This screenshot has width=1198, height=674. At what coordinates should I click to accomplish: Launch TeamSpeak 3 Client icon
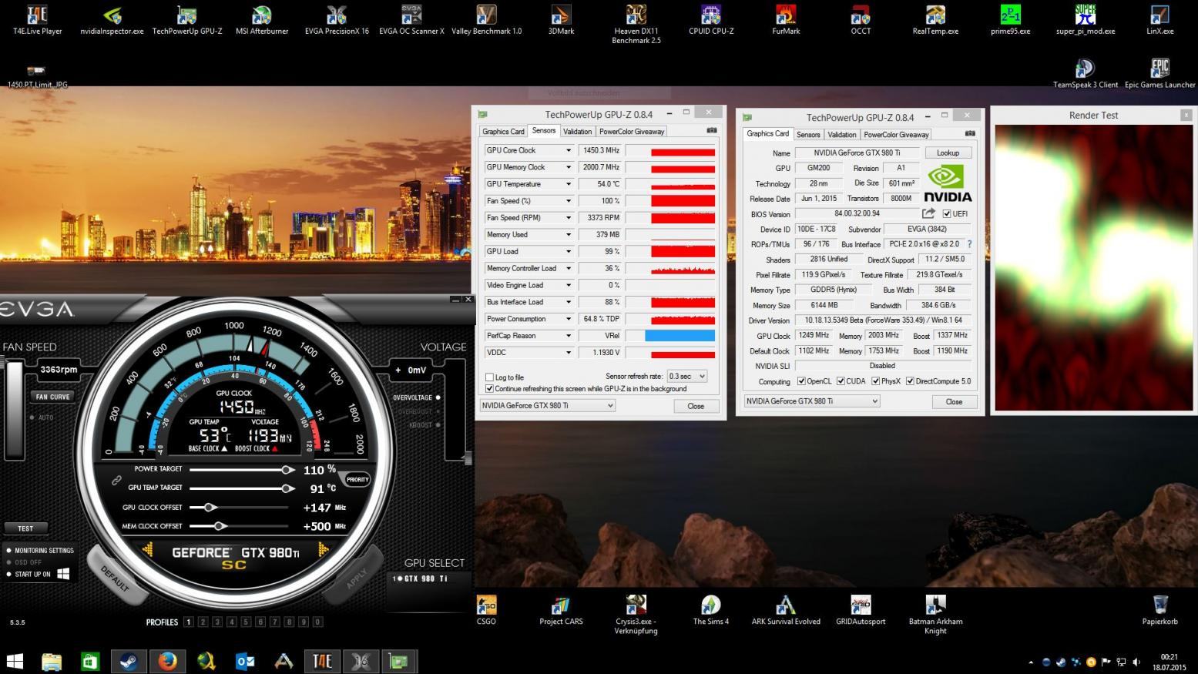(x=1085, y=74)
